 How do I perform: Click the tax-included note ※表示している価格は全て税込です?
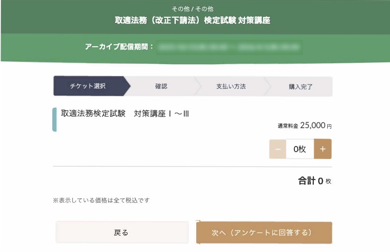click(101, 200)
